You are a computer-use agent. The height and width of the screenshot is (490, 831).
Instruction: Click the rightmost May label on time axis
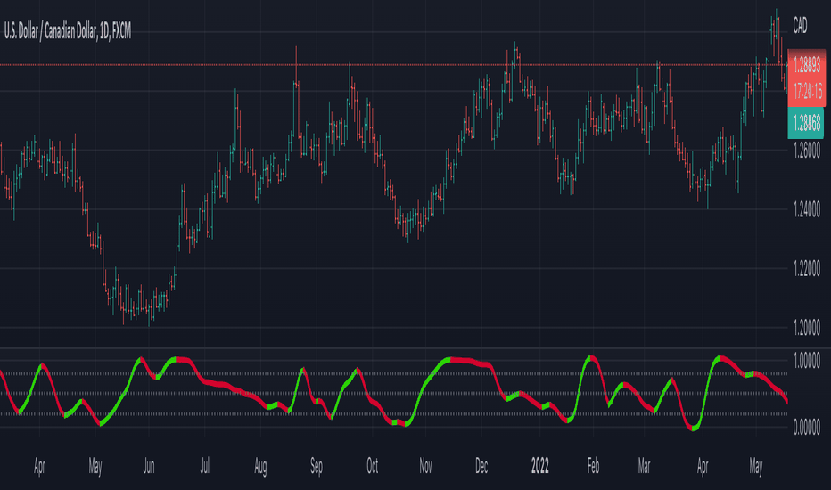click(x=756, y=466)
